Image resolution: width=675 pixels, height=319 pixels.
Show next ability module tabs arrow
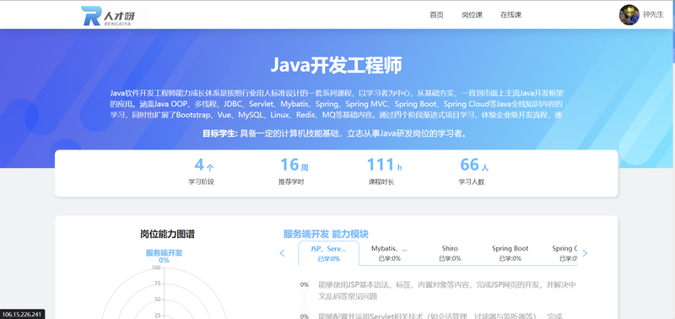pyautogui.click(x=585, y=253)
